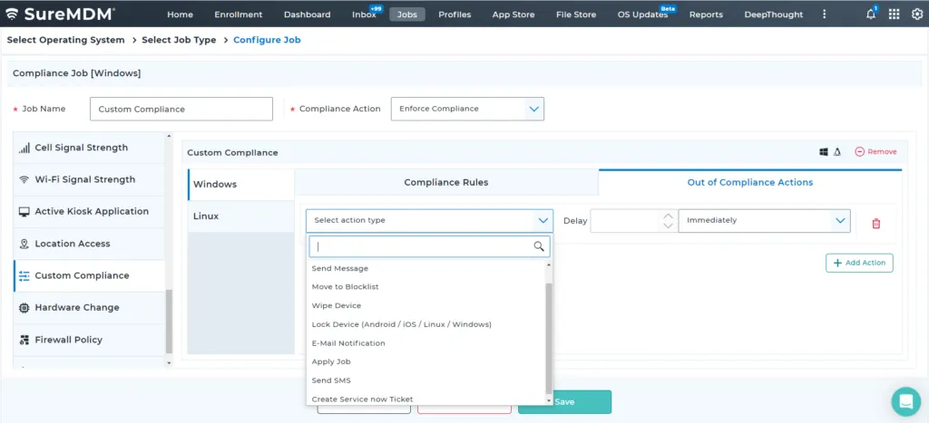
Task: Click the action dropdown list scrollbar
Action: point(549,338)
